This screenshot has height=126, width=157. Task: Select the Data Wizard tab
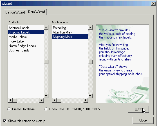37,12
